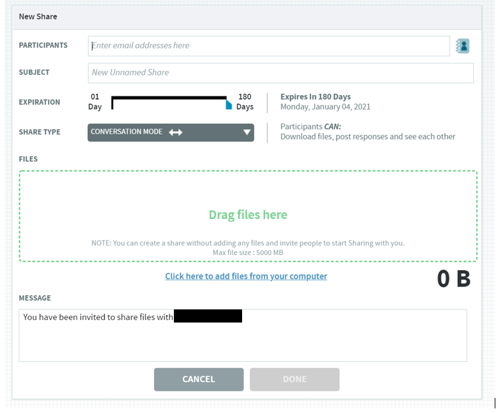Expand the share type dropdown arrow
This screenshot has height=413, width=496.
click(x=247, y=132)
